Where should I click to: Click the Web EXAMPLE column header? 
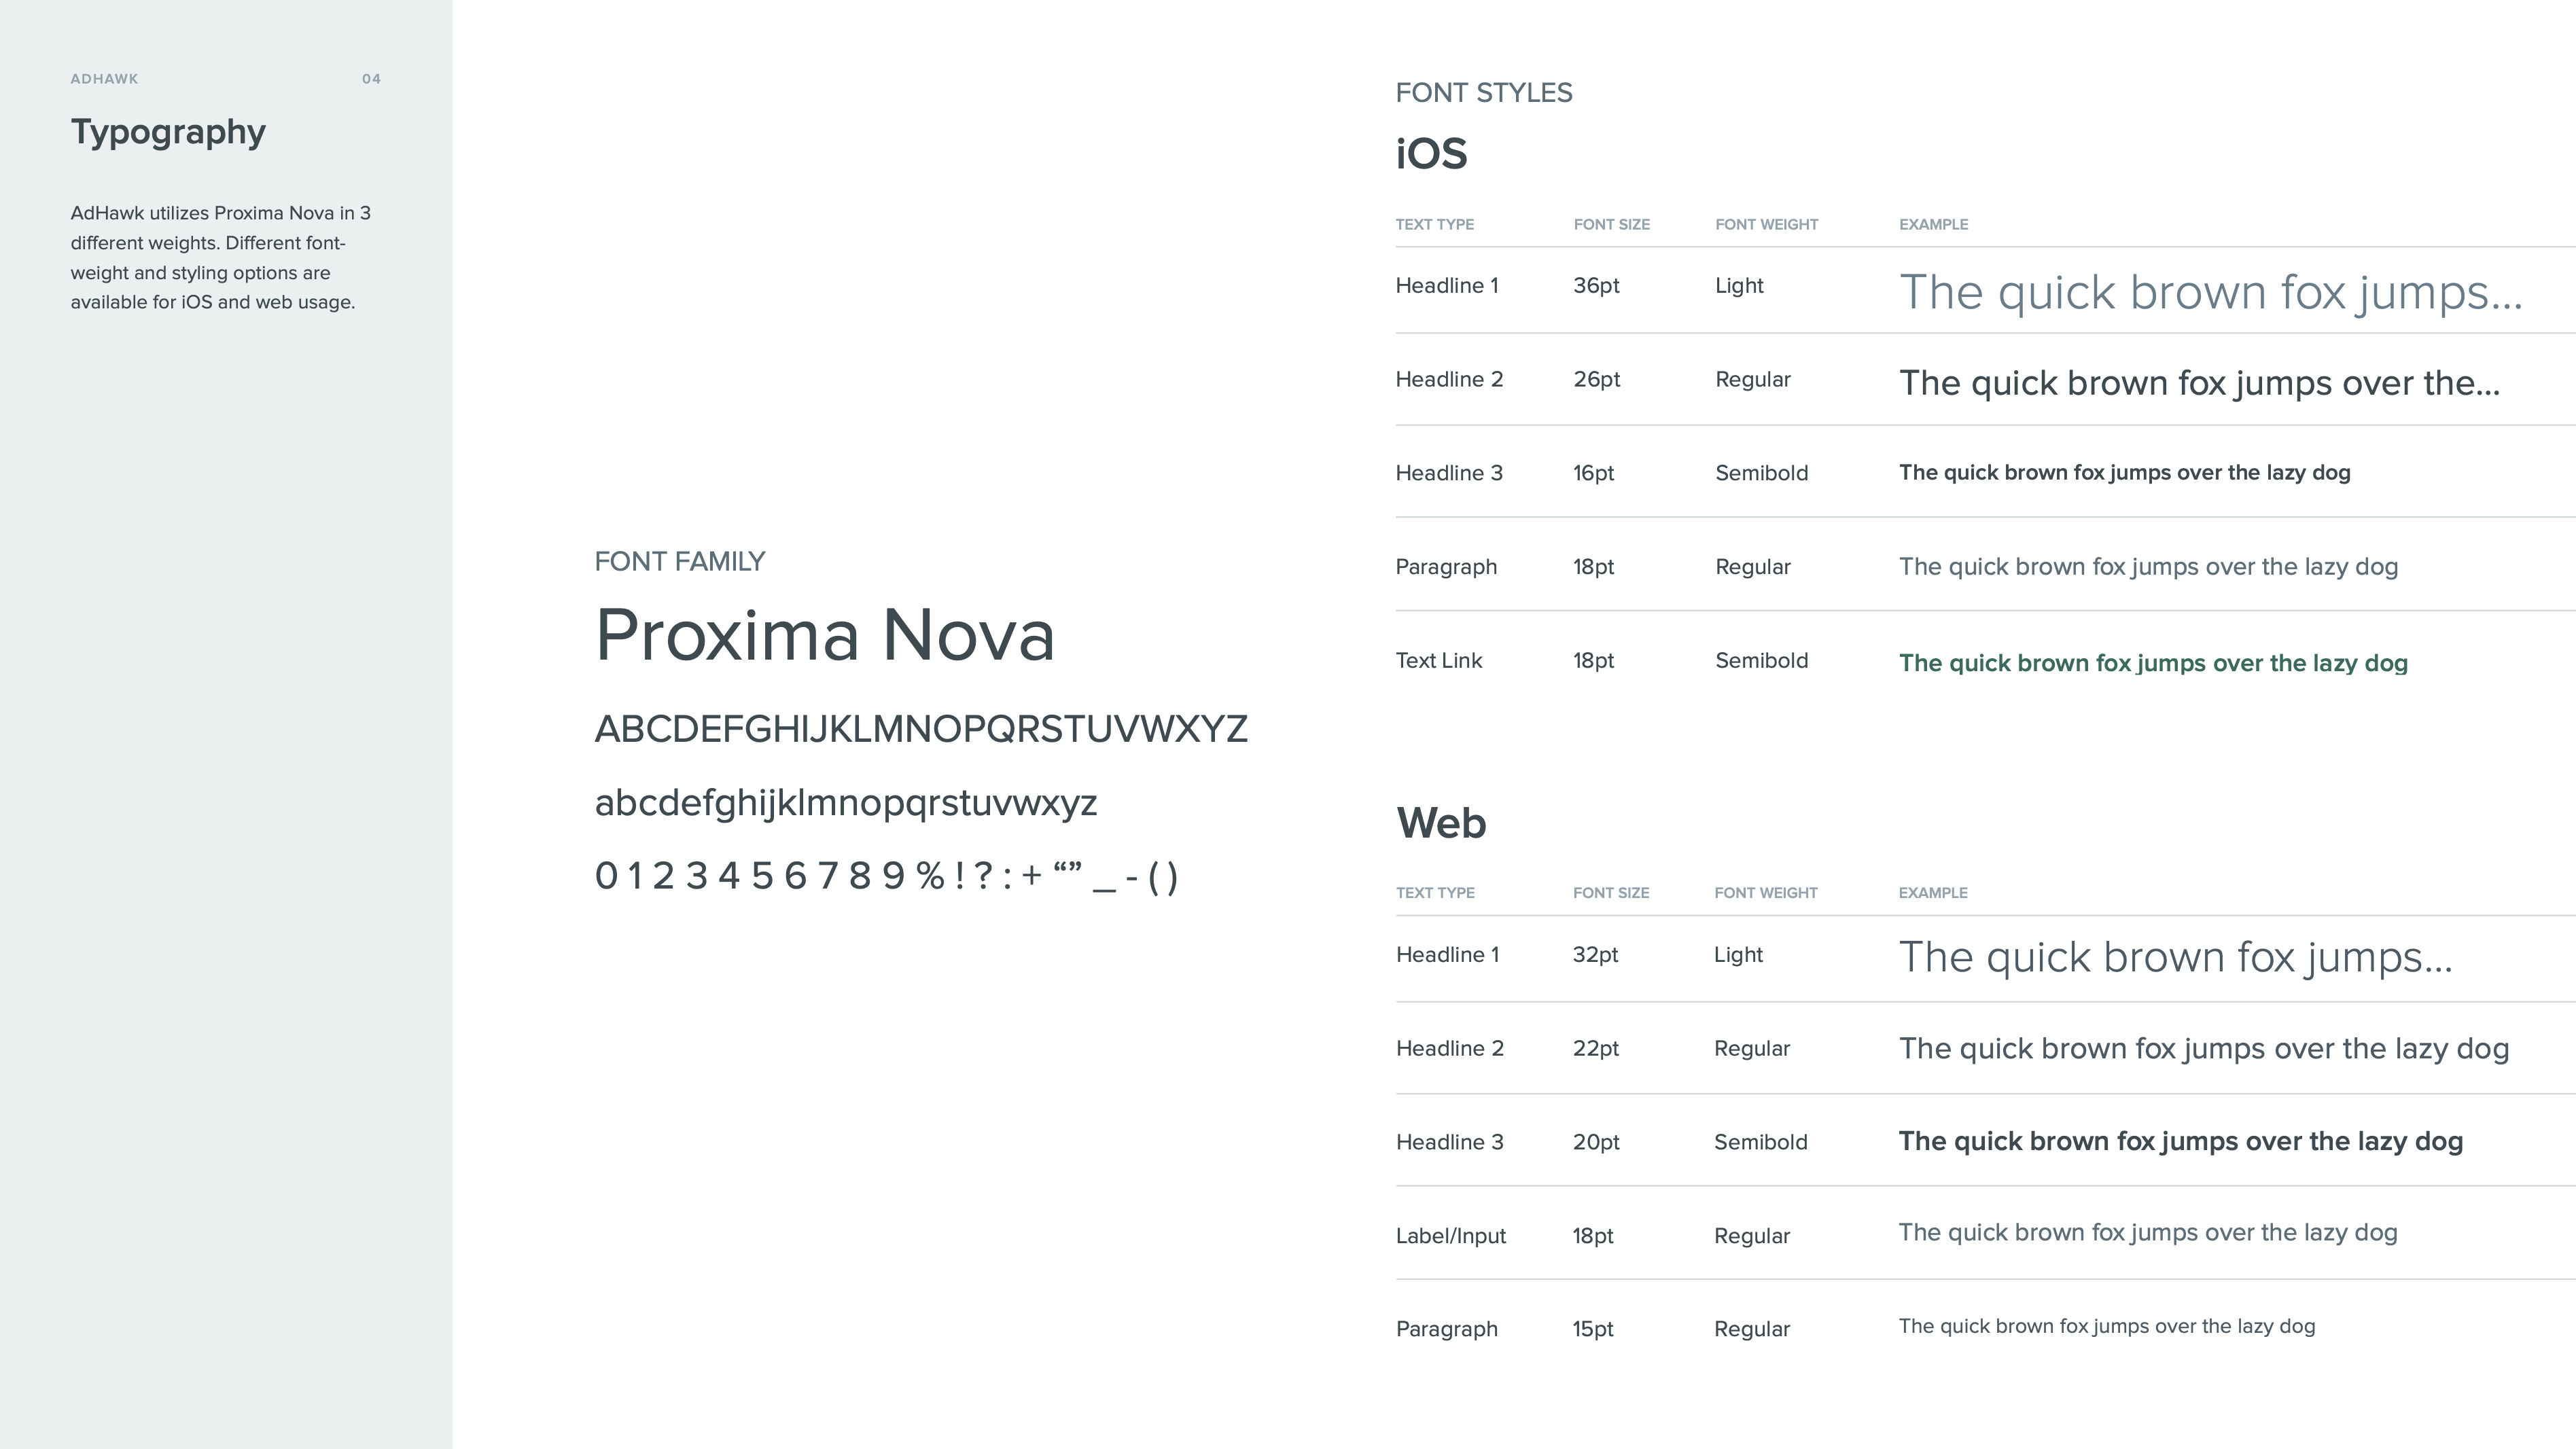tap(1933, 893)
